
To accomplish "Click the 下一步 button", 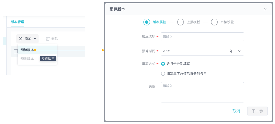I will click(257, 111).
